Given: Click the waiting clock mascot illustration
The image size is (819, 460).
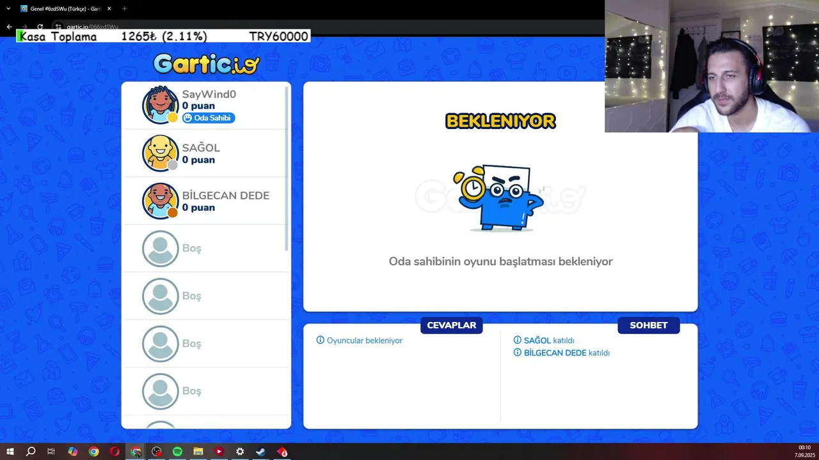Looking at the screenshot, I should [x=498, y=197].
